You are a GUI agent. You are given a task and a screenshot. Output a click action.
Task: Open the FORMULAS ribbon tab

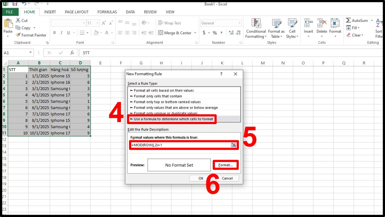click(107, 12)
